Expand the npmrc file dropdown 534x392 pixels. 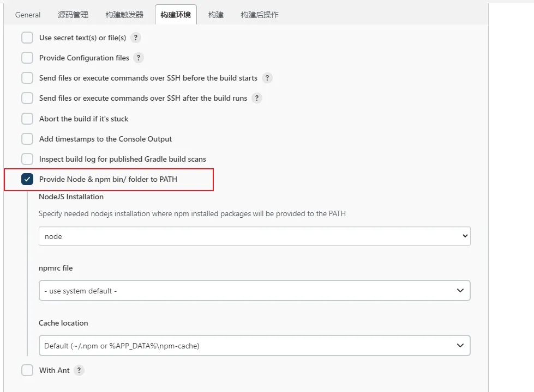(x=254, y=291)
